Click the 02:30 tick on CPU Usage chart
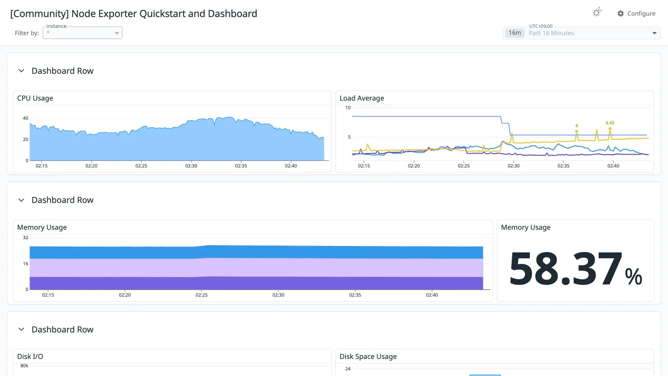This screenshot has height=376, width=668. click(x=191, y=166)
